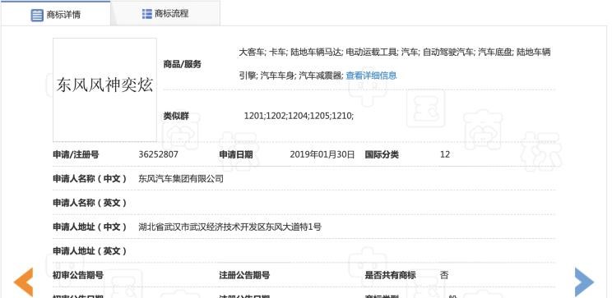The height and width of the screenshot is (298, 612).
Task: Select the international class value 12
Action: (445, 154)
